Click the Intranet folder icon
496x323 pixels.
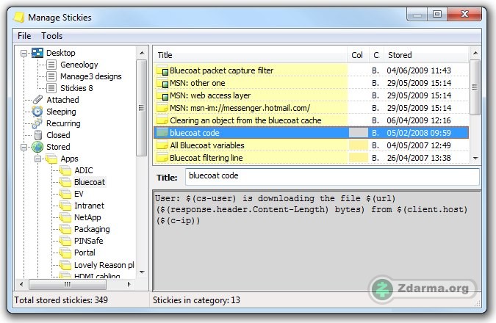(x=65, y=206)
